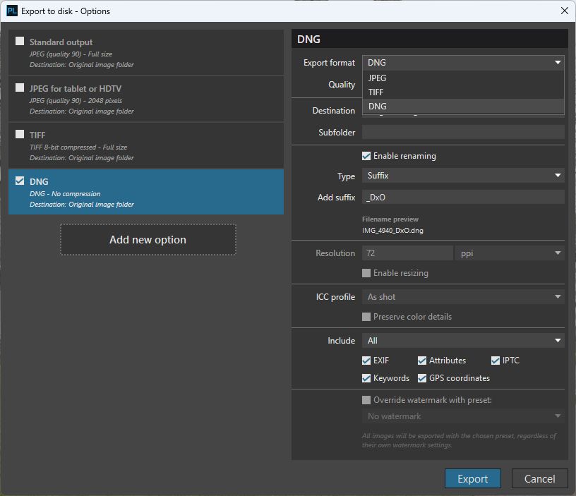
Task: Uncheck the DNG export option
Action: pos(20,181)
